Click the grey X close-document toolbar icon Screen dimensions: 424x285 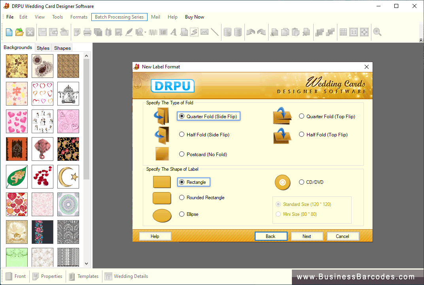point(30,32)
